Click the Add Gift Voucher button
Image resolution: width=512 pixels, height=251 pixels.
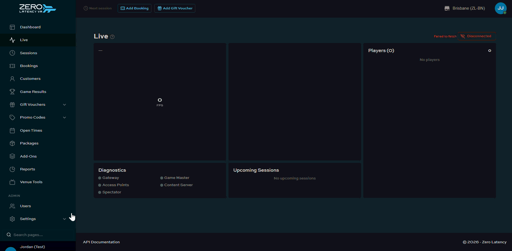(175, 8)
